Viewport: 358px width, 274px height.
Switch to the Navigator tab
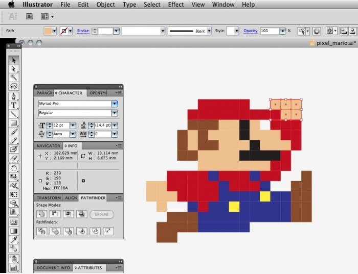click(49, 146)
